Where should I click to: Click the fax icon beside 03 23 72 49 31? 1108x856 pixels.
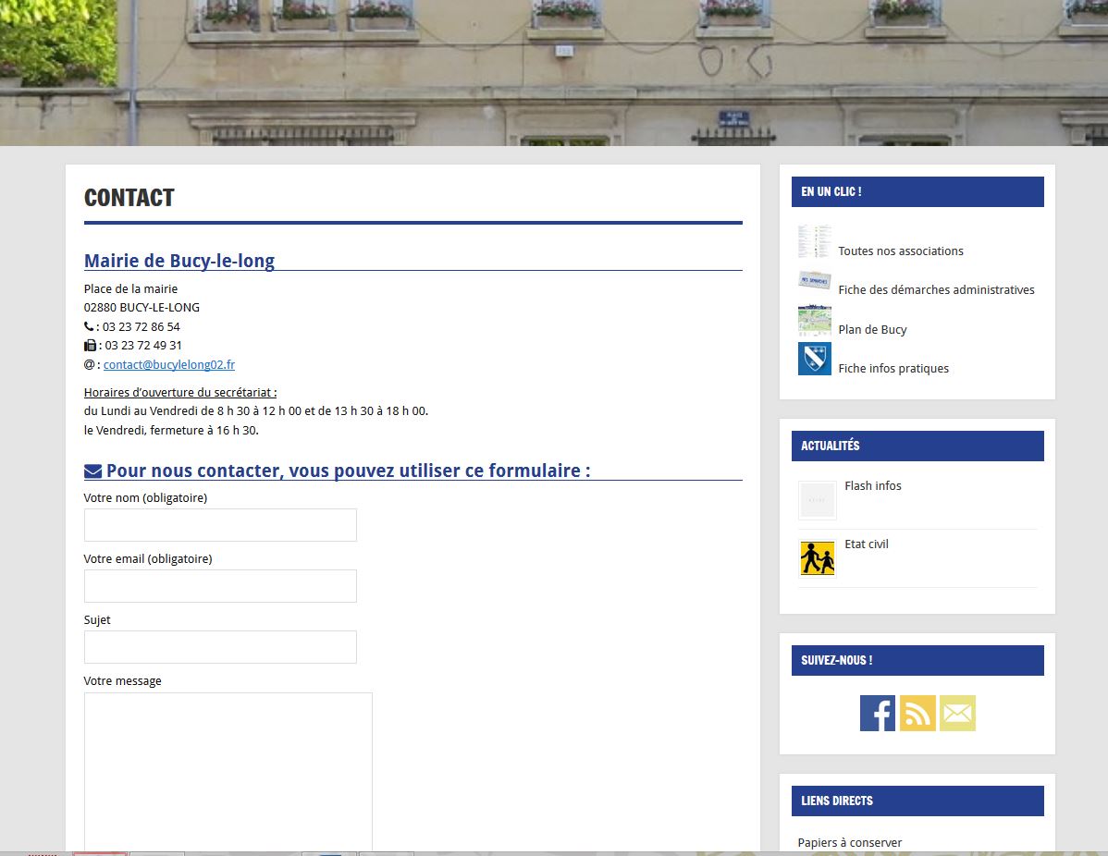click(90, 346)
